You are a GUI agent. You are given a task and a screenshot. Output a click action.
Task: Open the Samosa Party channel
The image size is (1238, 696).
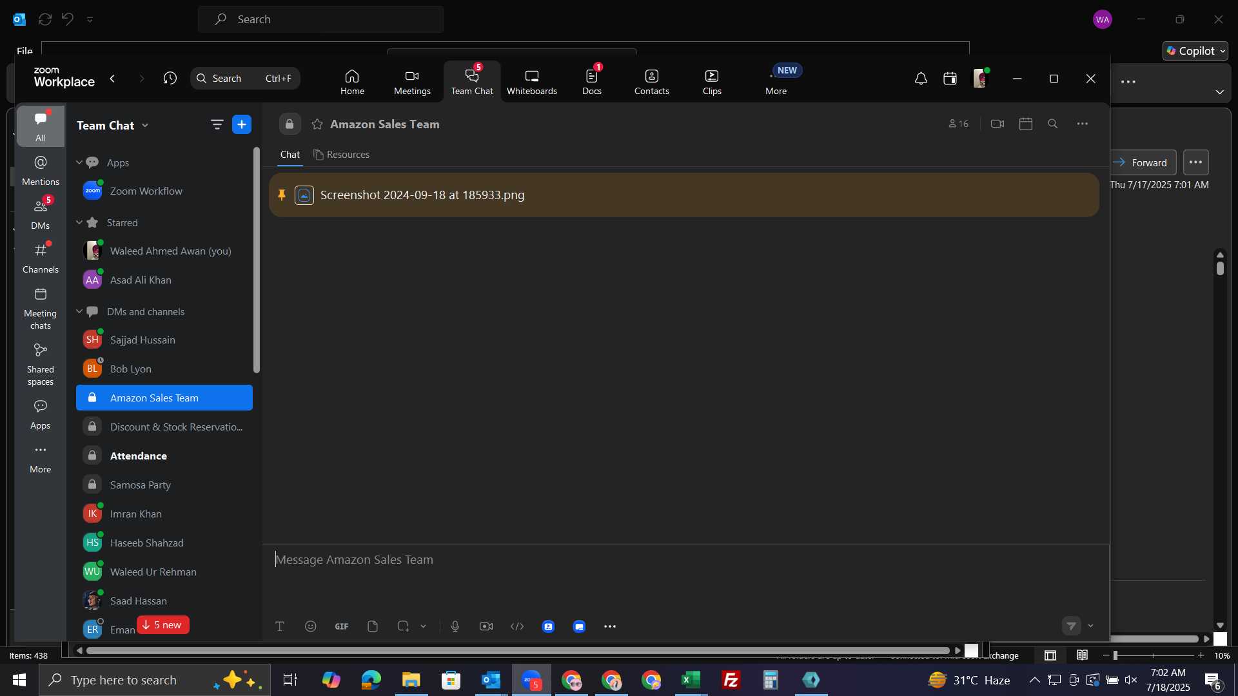point(164,485)
